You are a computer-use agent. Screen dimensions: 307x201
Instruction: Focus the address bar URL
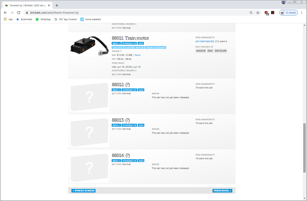[54, 13]
